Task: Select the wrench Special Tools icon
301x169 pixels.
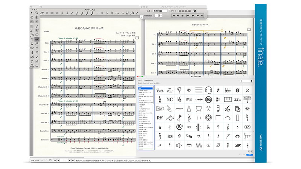Action: pyautogui.click(x=37, y=57)
